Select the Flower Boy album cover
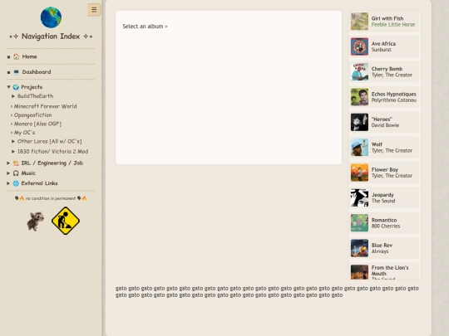449x336 pixels. [x=360, y=173]
